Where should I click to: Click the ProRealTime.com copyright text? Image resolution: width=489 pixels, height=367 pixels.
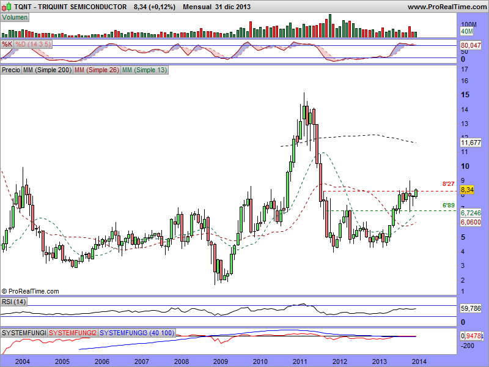[x=30, y=292]
